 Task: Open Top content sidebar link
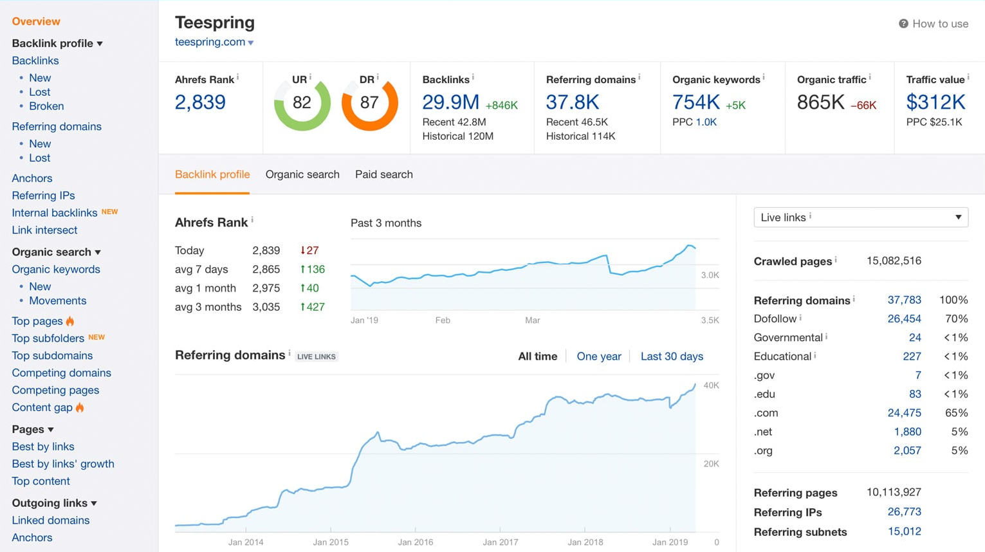[41, 481]
